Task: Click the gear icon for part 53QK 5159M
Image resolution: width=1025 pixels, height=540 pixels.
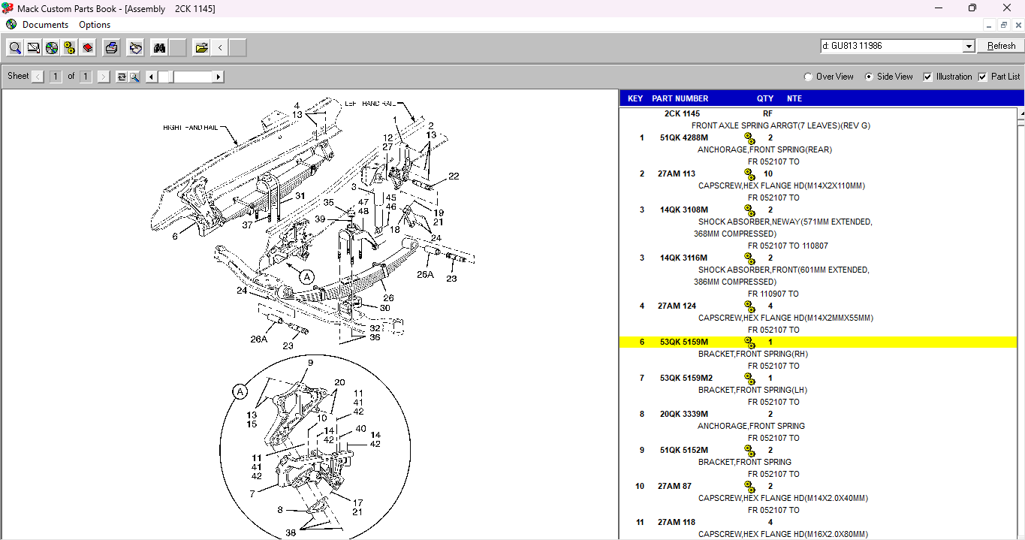Action: 749,342
